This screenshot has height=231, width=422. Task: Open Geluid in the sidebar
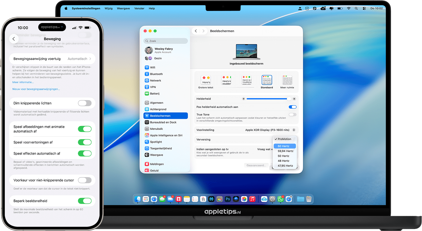165,170
